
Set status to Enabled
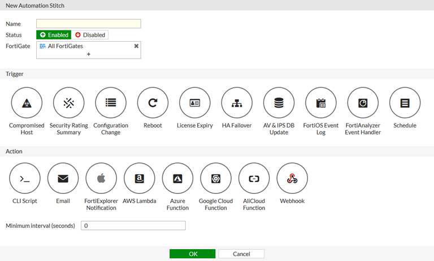pos(54,35)
